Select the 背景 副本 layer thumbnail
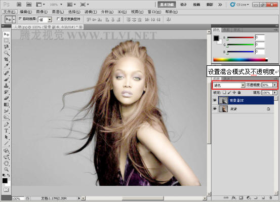Viewport: 280px width, 202px height. [x=223, y=101]
